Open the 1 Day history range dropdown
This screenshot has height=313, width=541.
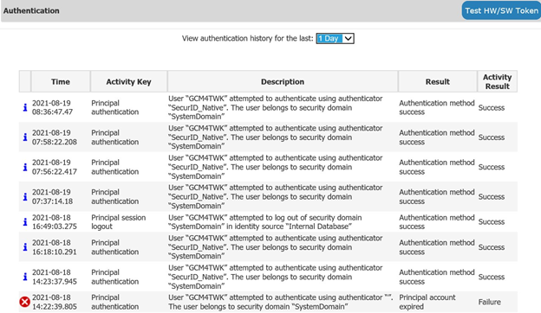(x=335, y=39)
